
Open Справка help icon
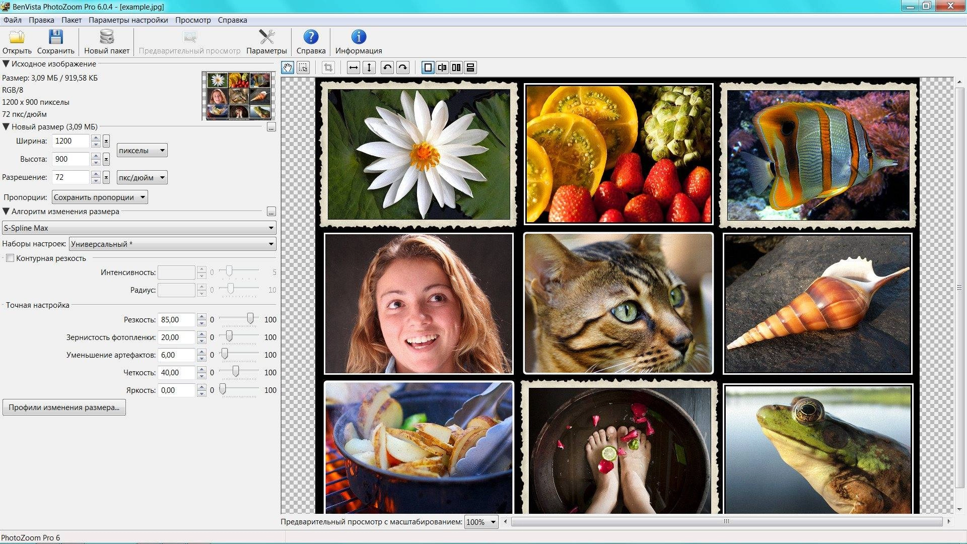[x=311, y=37]
